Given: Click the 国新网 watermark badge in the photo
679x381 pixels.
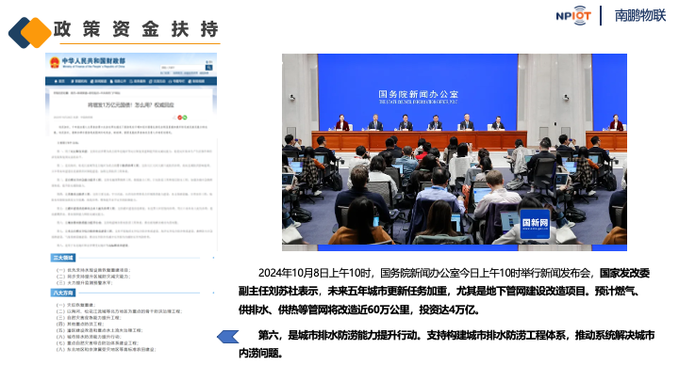Looking at the screenshot, I should pyautogui.click(x=539, y=224).
